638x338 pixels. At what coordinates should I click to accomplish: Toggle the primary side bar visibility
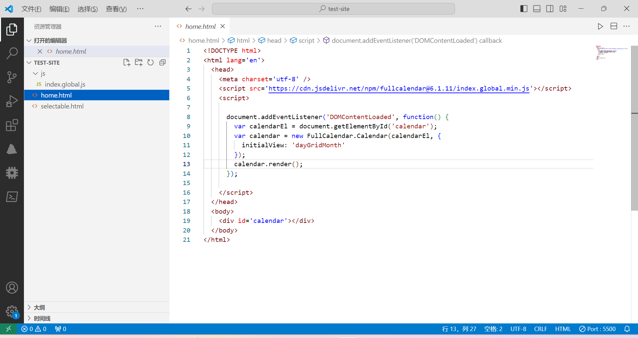click(524, 9)
